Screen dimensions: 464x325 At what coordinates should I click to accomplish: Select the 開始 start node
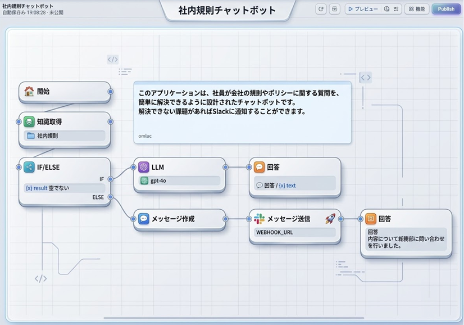click(65, 92)
